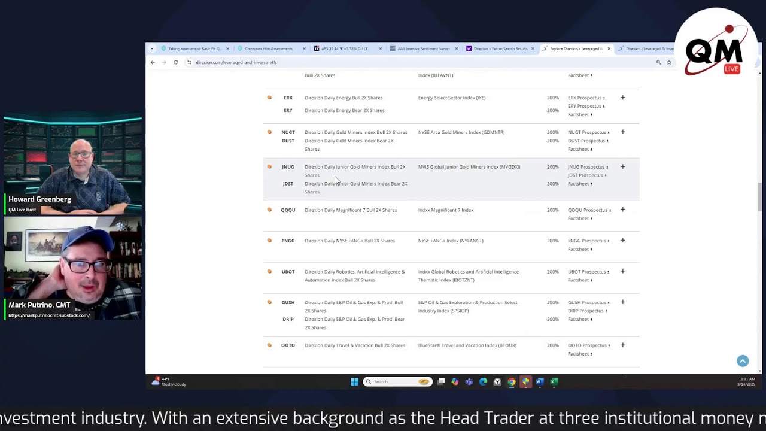This screenshot has width=766, height=431.
Task: Open Microsoft Edge from the taskbar
Action: pos(483,381)
